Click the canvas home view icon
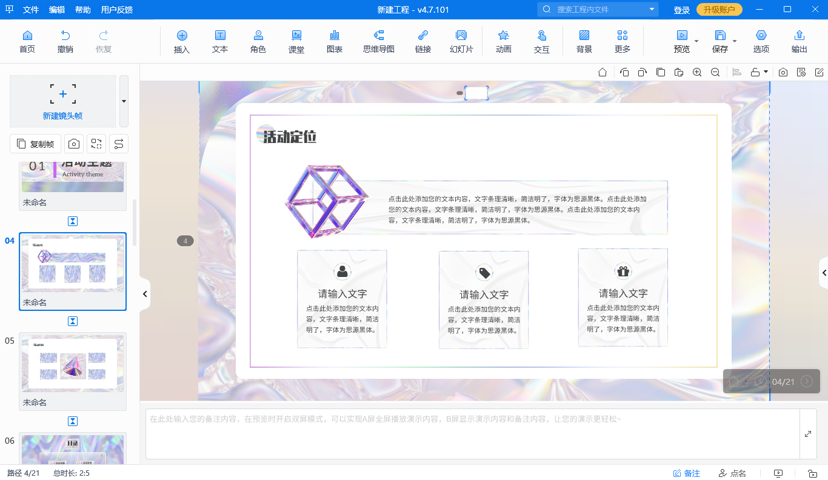Viewport: 828px width, 480px height. [603, 72]
